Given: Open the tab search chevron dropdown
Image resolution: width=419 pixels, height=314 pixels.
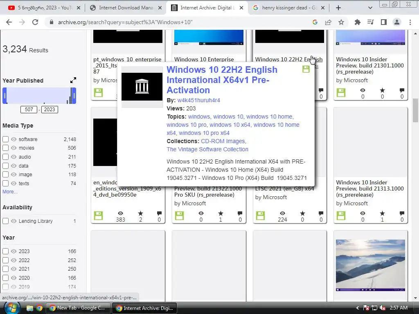Looking at the screenshot, I should coord(370,8).
